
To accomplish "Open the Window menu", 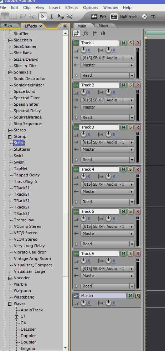I will [110, 7].
